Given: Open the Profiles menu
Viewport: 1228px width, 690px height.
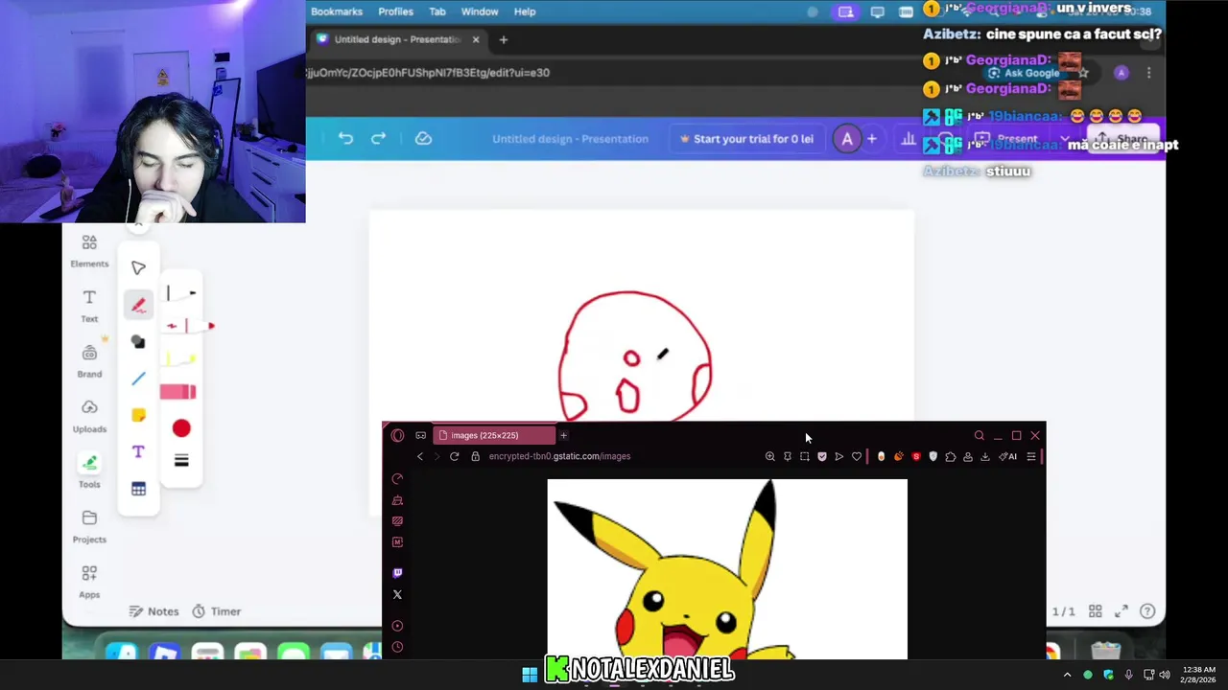Looking at the screenshot, I should 395,11.
